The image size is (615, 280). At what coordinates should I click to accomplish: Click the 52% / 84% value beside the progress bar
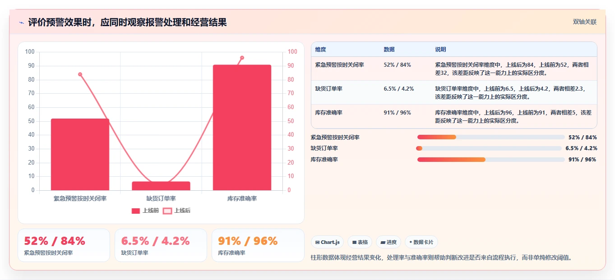[583, 137]
